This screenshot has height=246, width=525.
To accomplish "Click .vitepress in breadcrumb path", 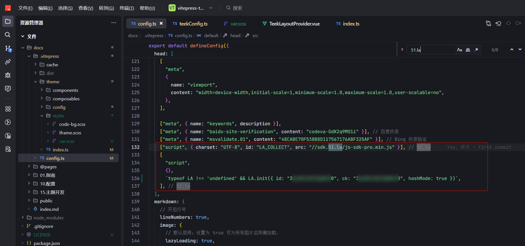I will [x=154, y=35].
